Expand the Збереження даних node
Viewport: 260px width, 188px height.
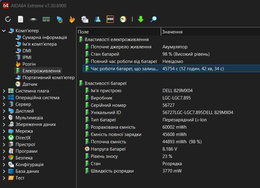click(4, 124)
